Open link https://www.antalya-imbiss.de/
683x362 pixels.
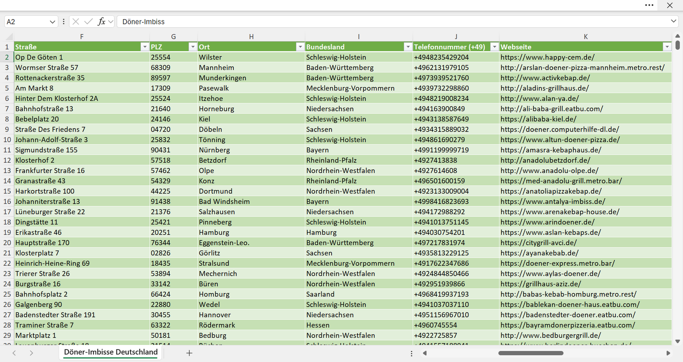(552, 202)
